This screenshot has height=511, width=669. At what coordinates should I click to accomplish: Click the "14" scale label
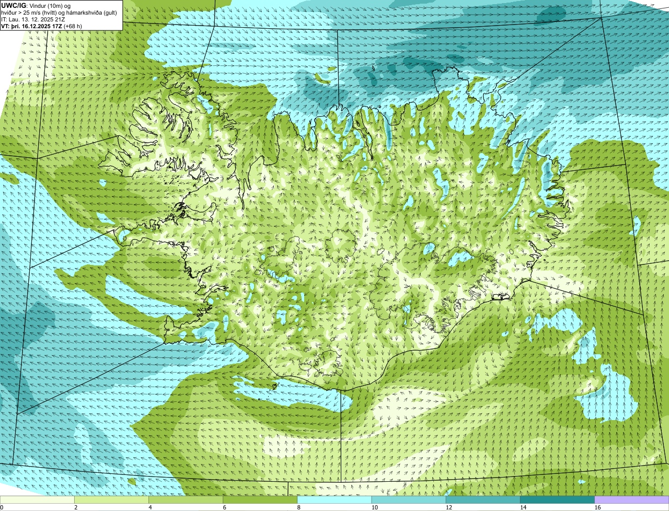[523, 507]
